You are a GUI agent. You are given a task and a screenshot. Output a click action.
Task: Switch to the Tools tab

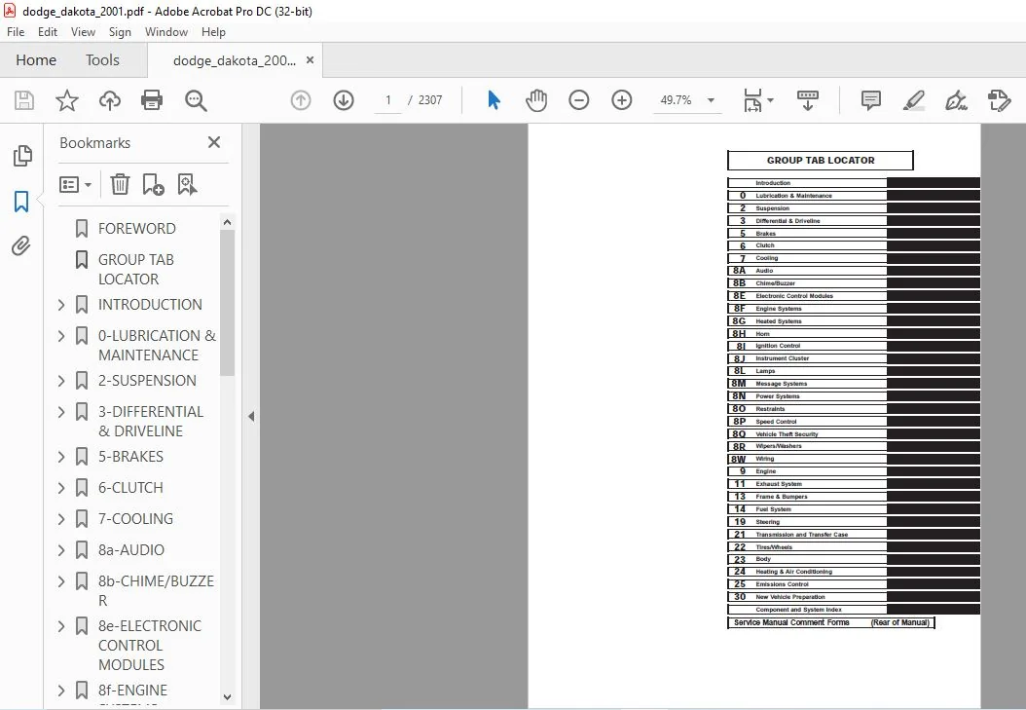(x=103, y=60)
